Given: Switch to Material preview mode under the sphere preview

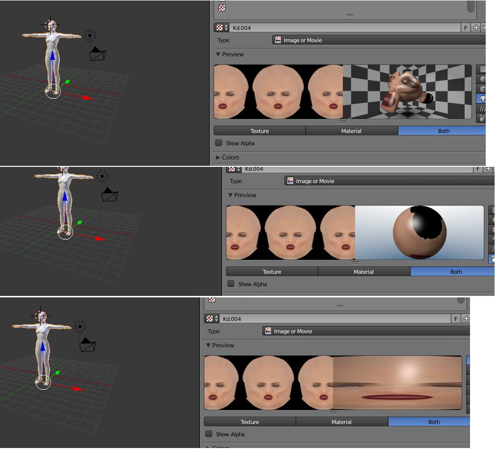Looking at the screenshot, I should (x=363, y=272).
